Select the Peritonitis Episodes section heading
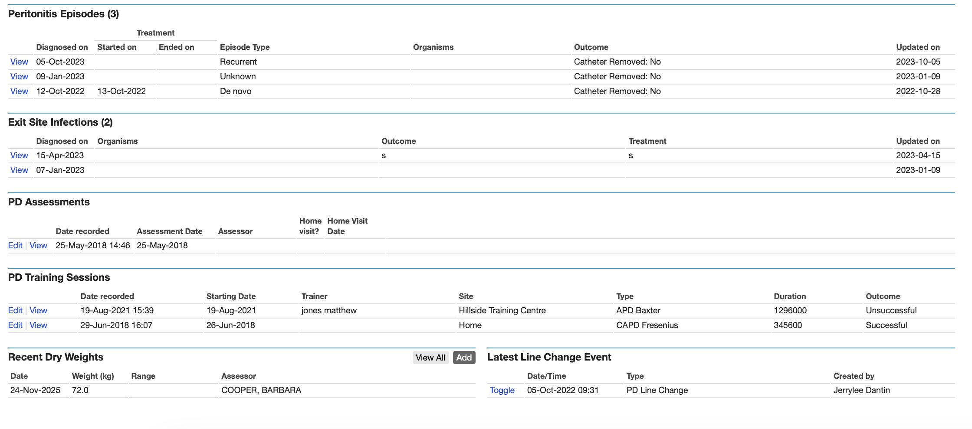This screenshot has height=429, width=972. click(65, 14)
